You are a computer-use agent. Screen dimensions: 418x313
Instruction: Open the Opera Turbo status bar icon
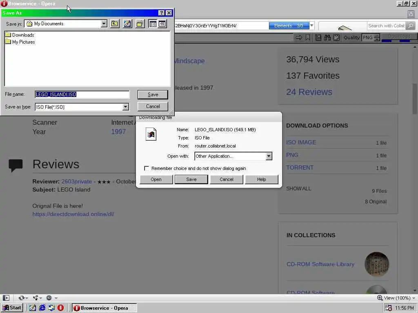point(51,298)
